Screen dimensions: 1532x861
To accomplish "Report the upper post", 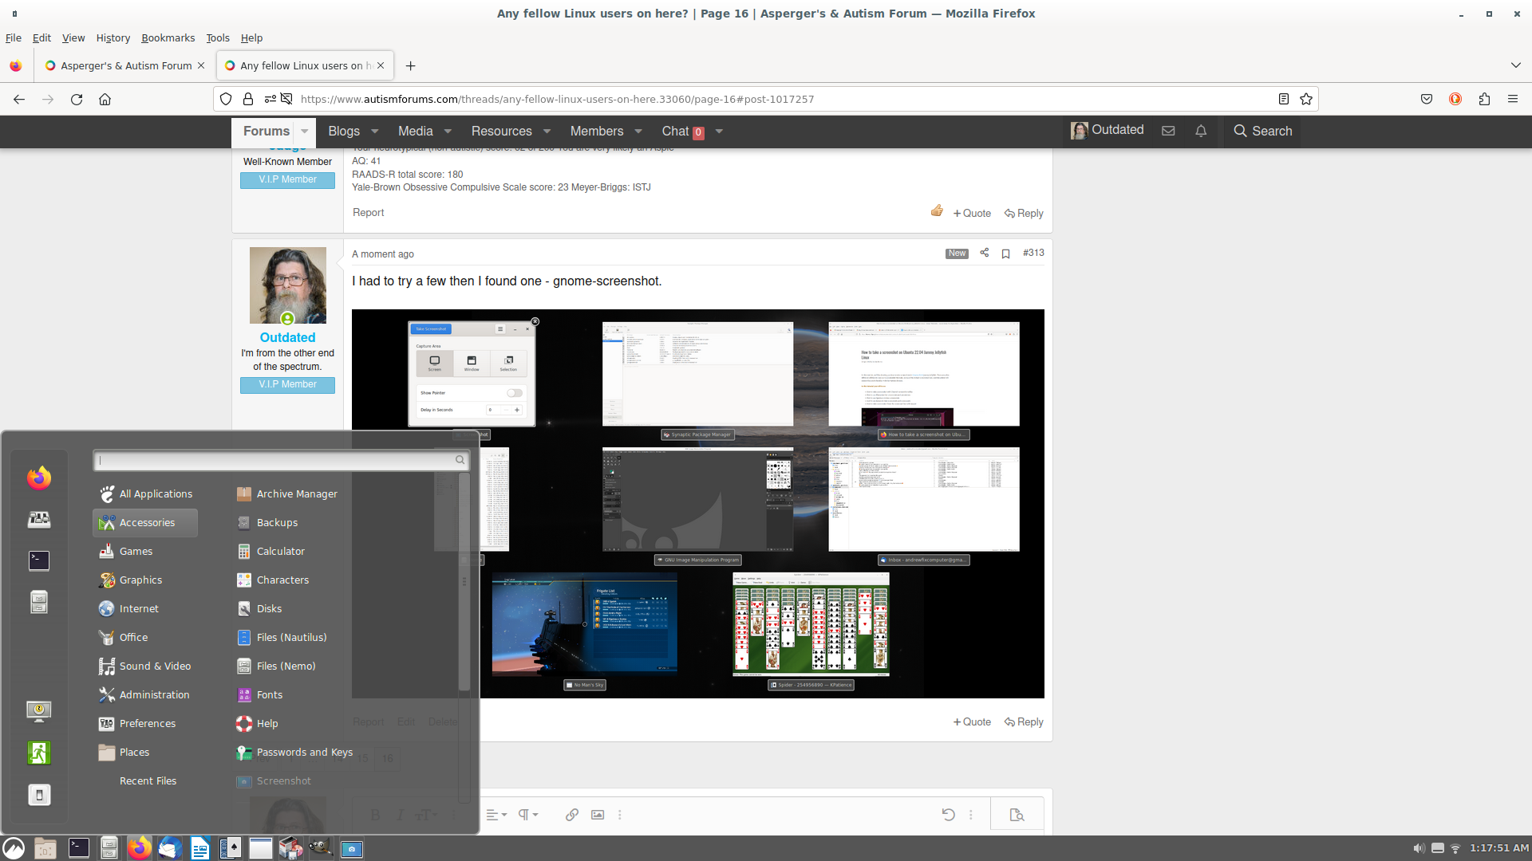I will pyautogui.click(x=368, y=212).
